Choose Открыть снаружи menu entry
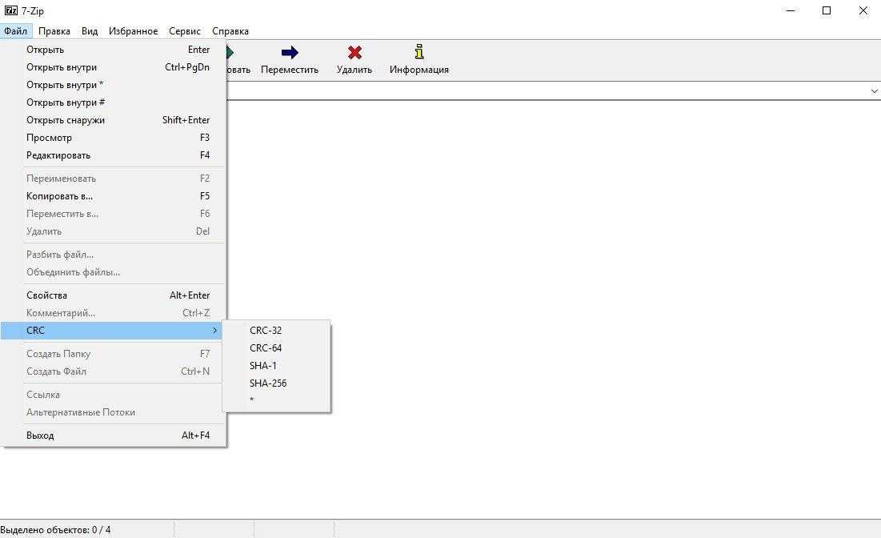The height and width of the screenshot is (538, 881). point(113,120)
